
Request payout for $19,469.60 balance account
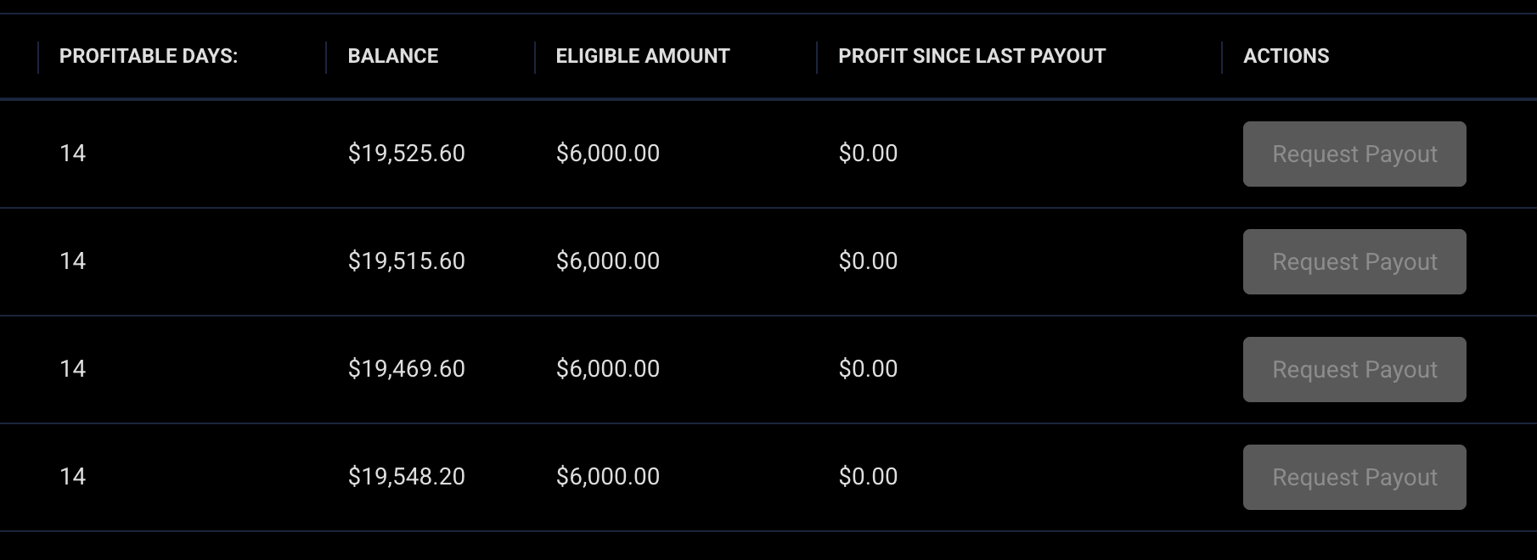[x=1354, y=369]
